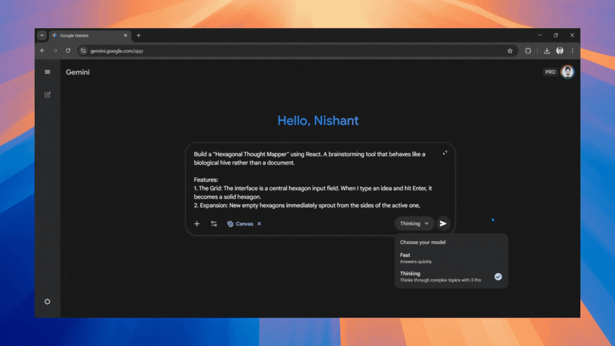Open the Tools sliders icon
615x346 pixels.
pyautogui.click(x=214, y=224)
